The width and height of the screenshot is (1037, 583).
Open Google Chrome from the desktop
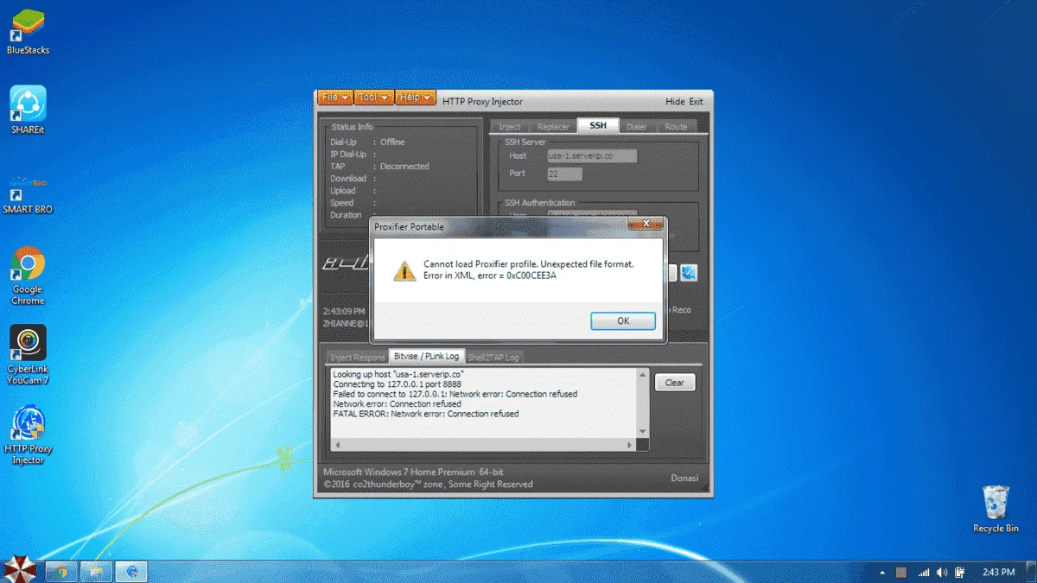(x=28, y=276)
